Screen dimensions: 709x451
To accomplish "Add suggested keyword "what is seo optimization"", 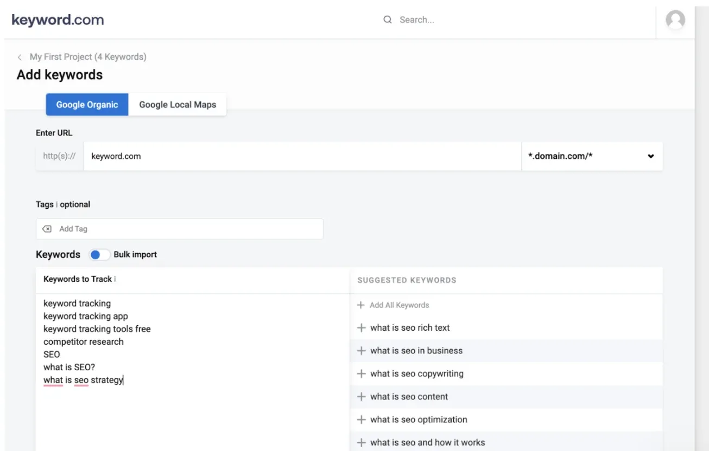I will [x=418, y=420].
